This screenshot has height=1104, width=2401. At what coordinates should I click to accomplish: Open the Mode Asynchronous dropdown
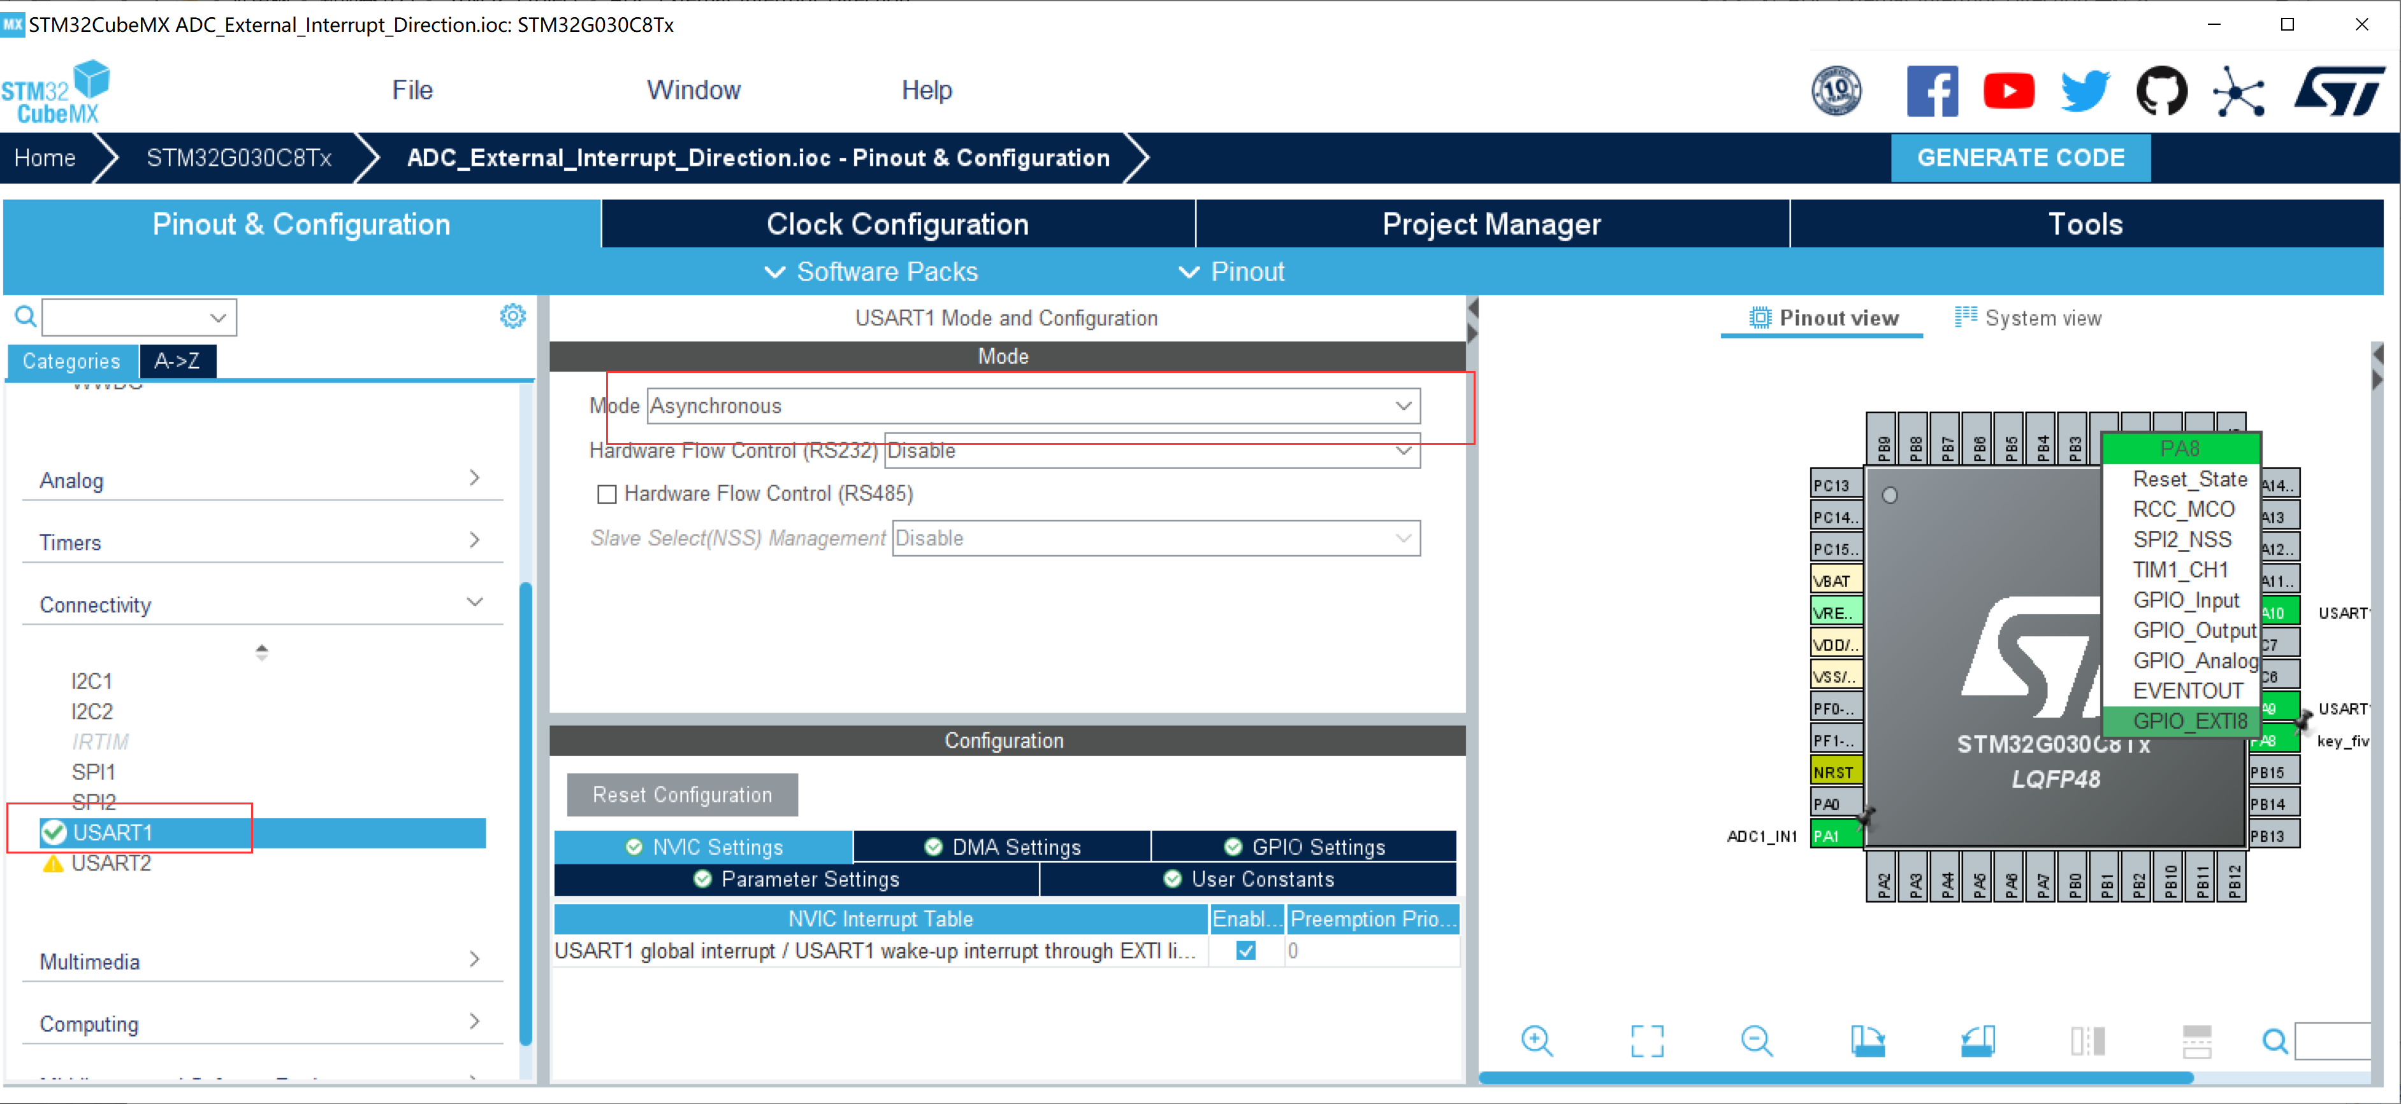(x=1033, y=405)
